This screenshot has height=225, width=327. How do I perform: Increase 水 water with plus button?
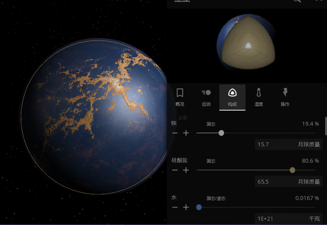coord(186,207)
